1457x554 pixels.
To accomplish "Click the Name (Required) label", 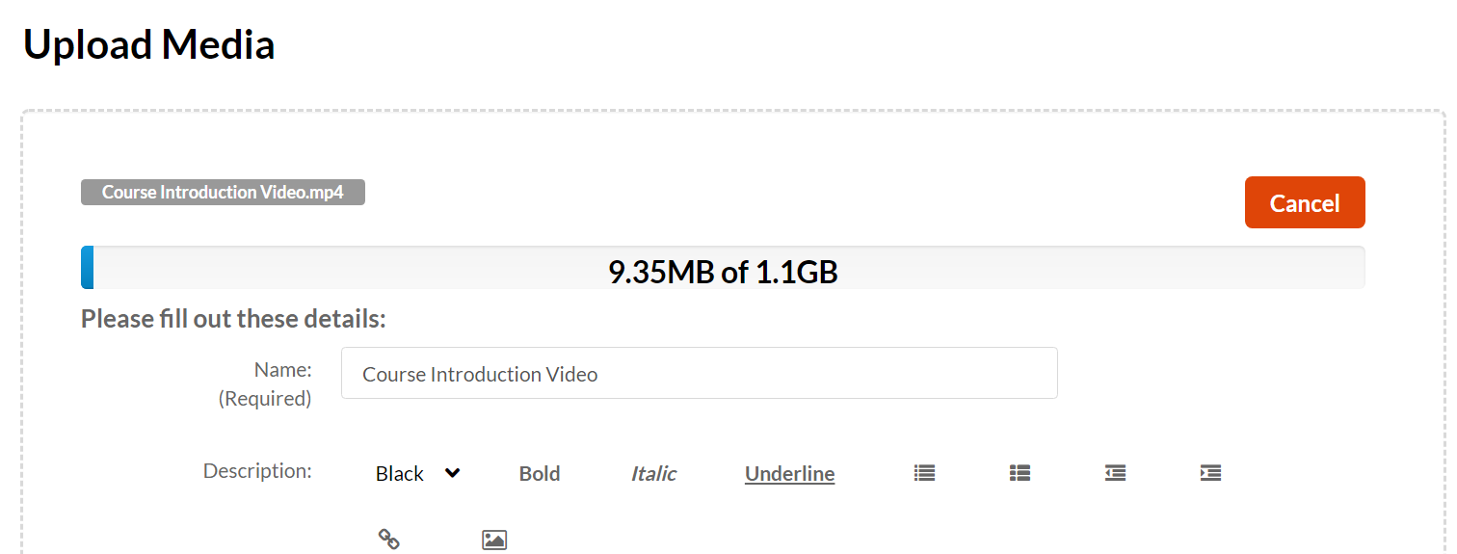I will 265,383.
